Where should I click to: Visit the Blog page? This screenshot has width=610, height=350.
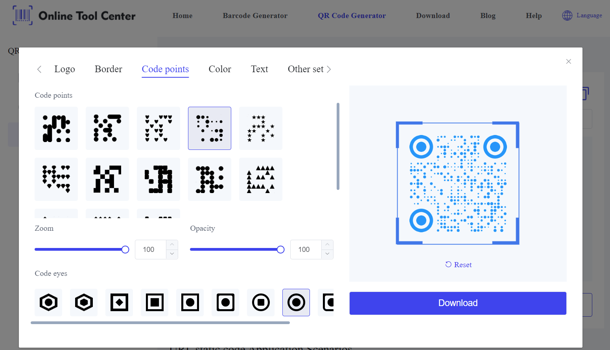click(488, 16)
